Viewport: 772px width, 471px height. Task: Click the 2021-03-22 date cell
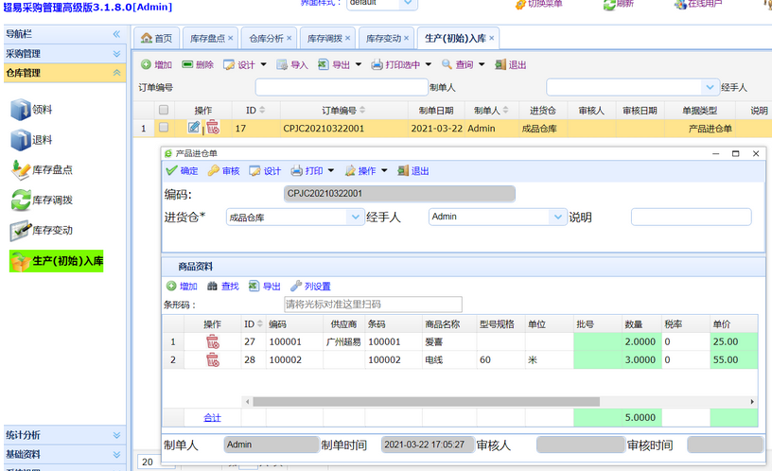[436, 128]
